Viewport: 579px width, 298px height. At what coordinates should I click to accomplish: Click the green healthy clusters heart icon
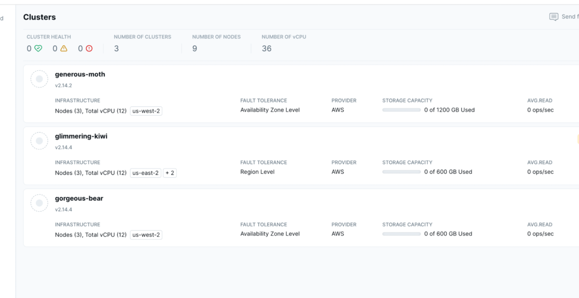(x=37, y=48)
